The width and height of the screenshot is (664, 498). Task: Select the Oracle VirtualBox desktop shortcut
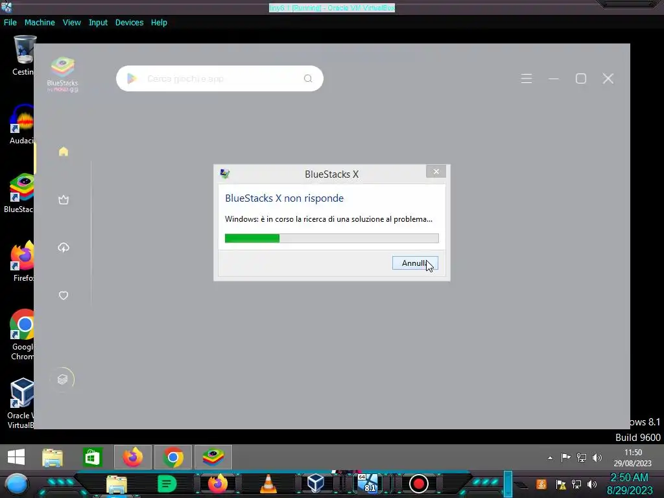pyautogui.click(x=21, y=403)
